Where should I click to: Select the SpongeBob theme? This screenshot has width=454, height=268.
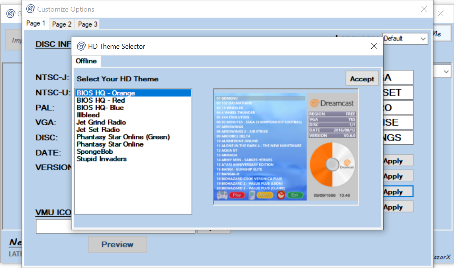133,151
